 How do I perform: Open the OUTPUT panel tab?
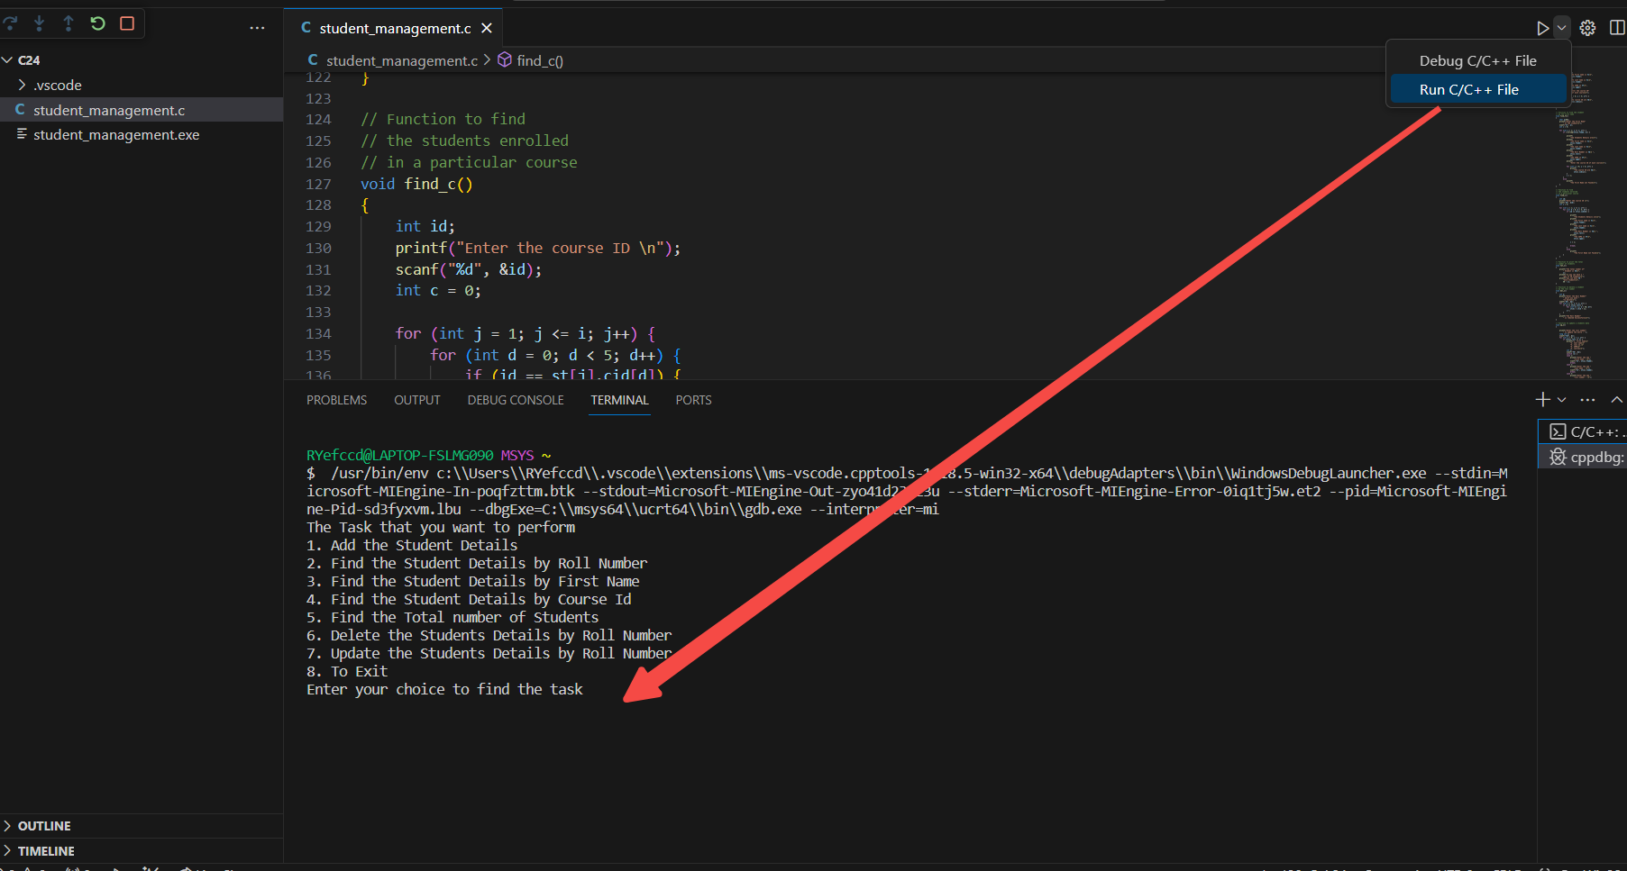tap(416, 400)
